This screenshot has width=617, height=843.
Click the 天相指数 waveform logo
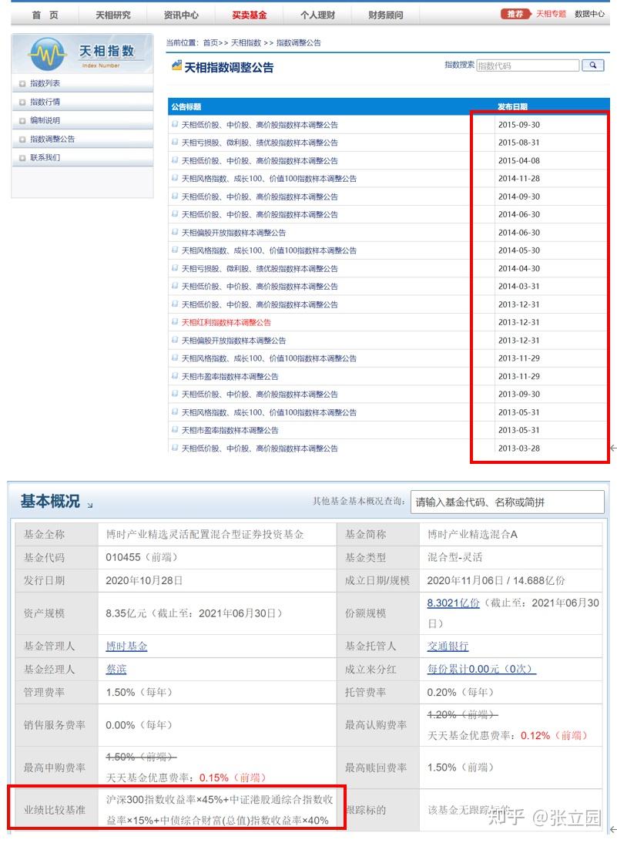pos(47,54)
